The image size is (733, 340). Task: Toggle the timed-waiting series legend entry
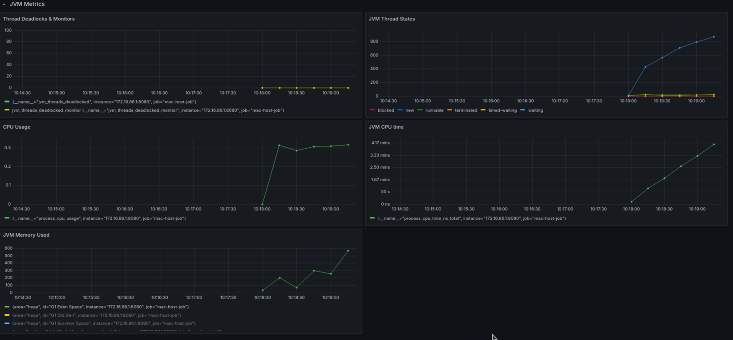tap(502, 110)
